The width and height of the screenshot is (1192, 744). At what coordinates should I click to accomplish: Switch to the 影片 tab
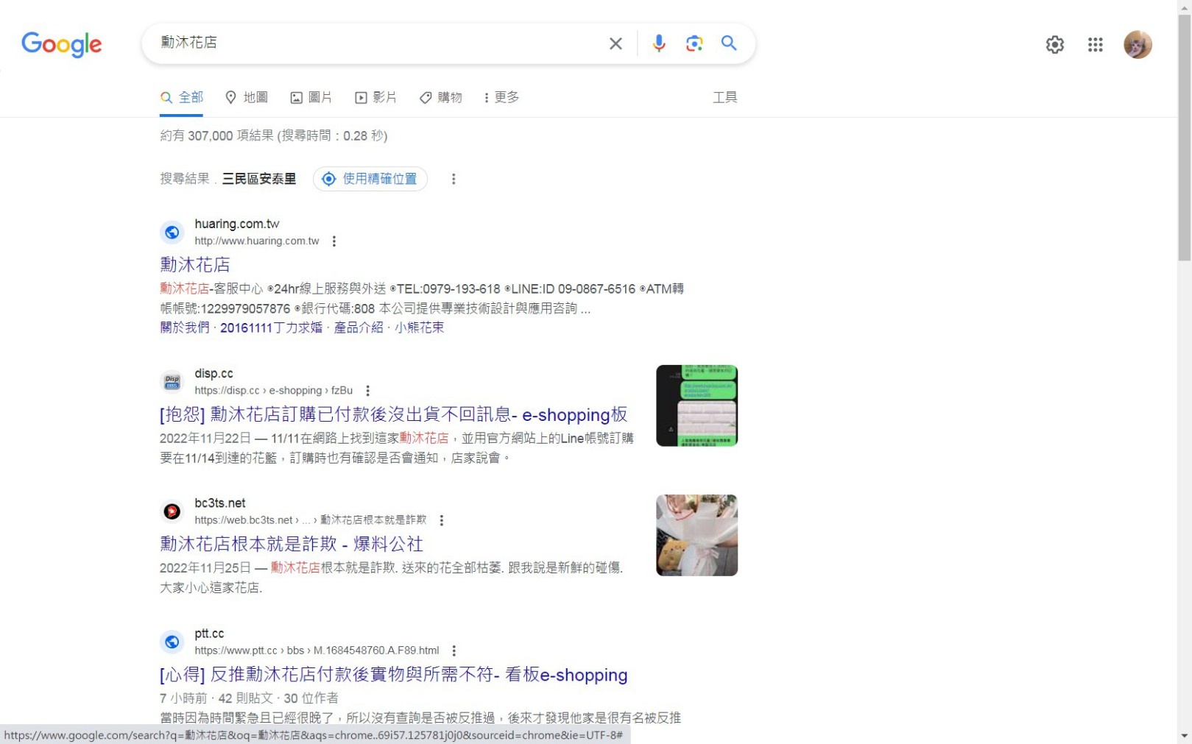point(375,97)
